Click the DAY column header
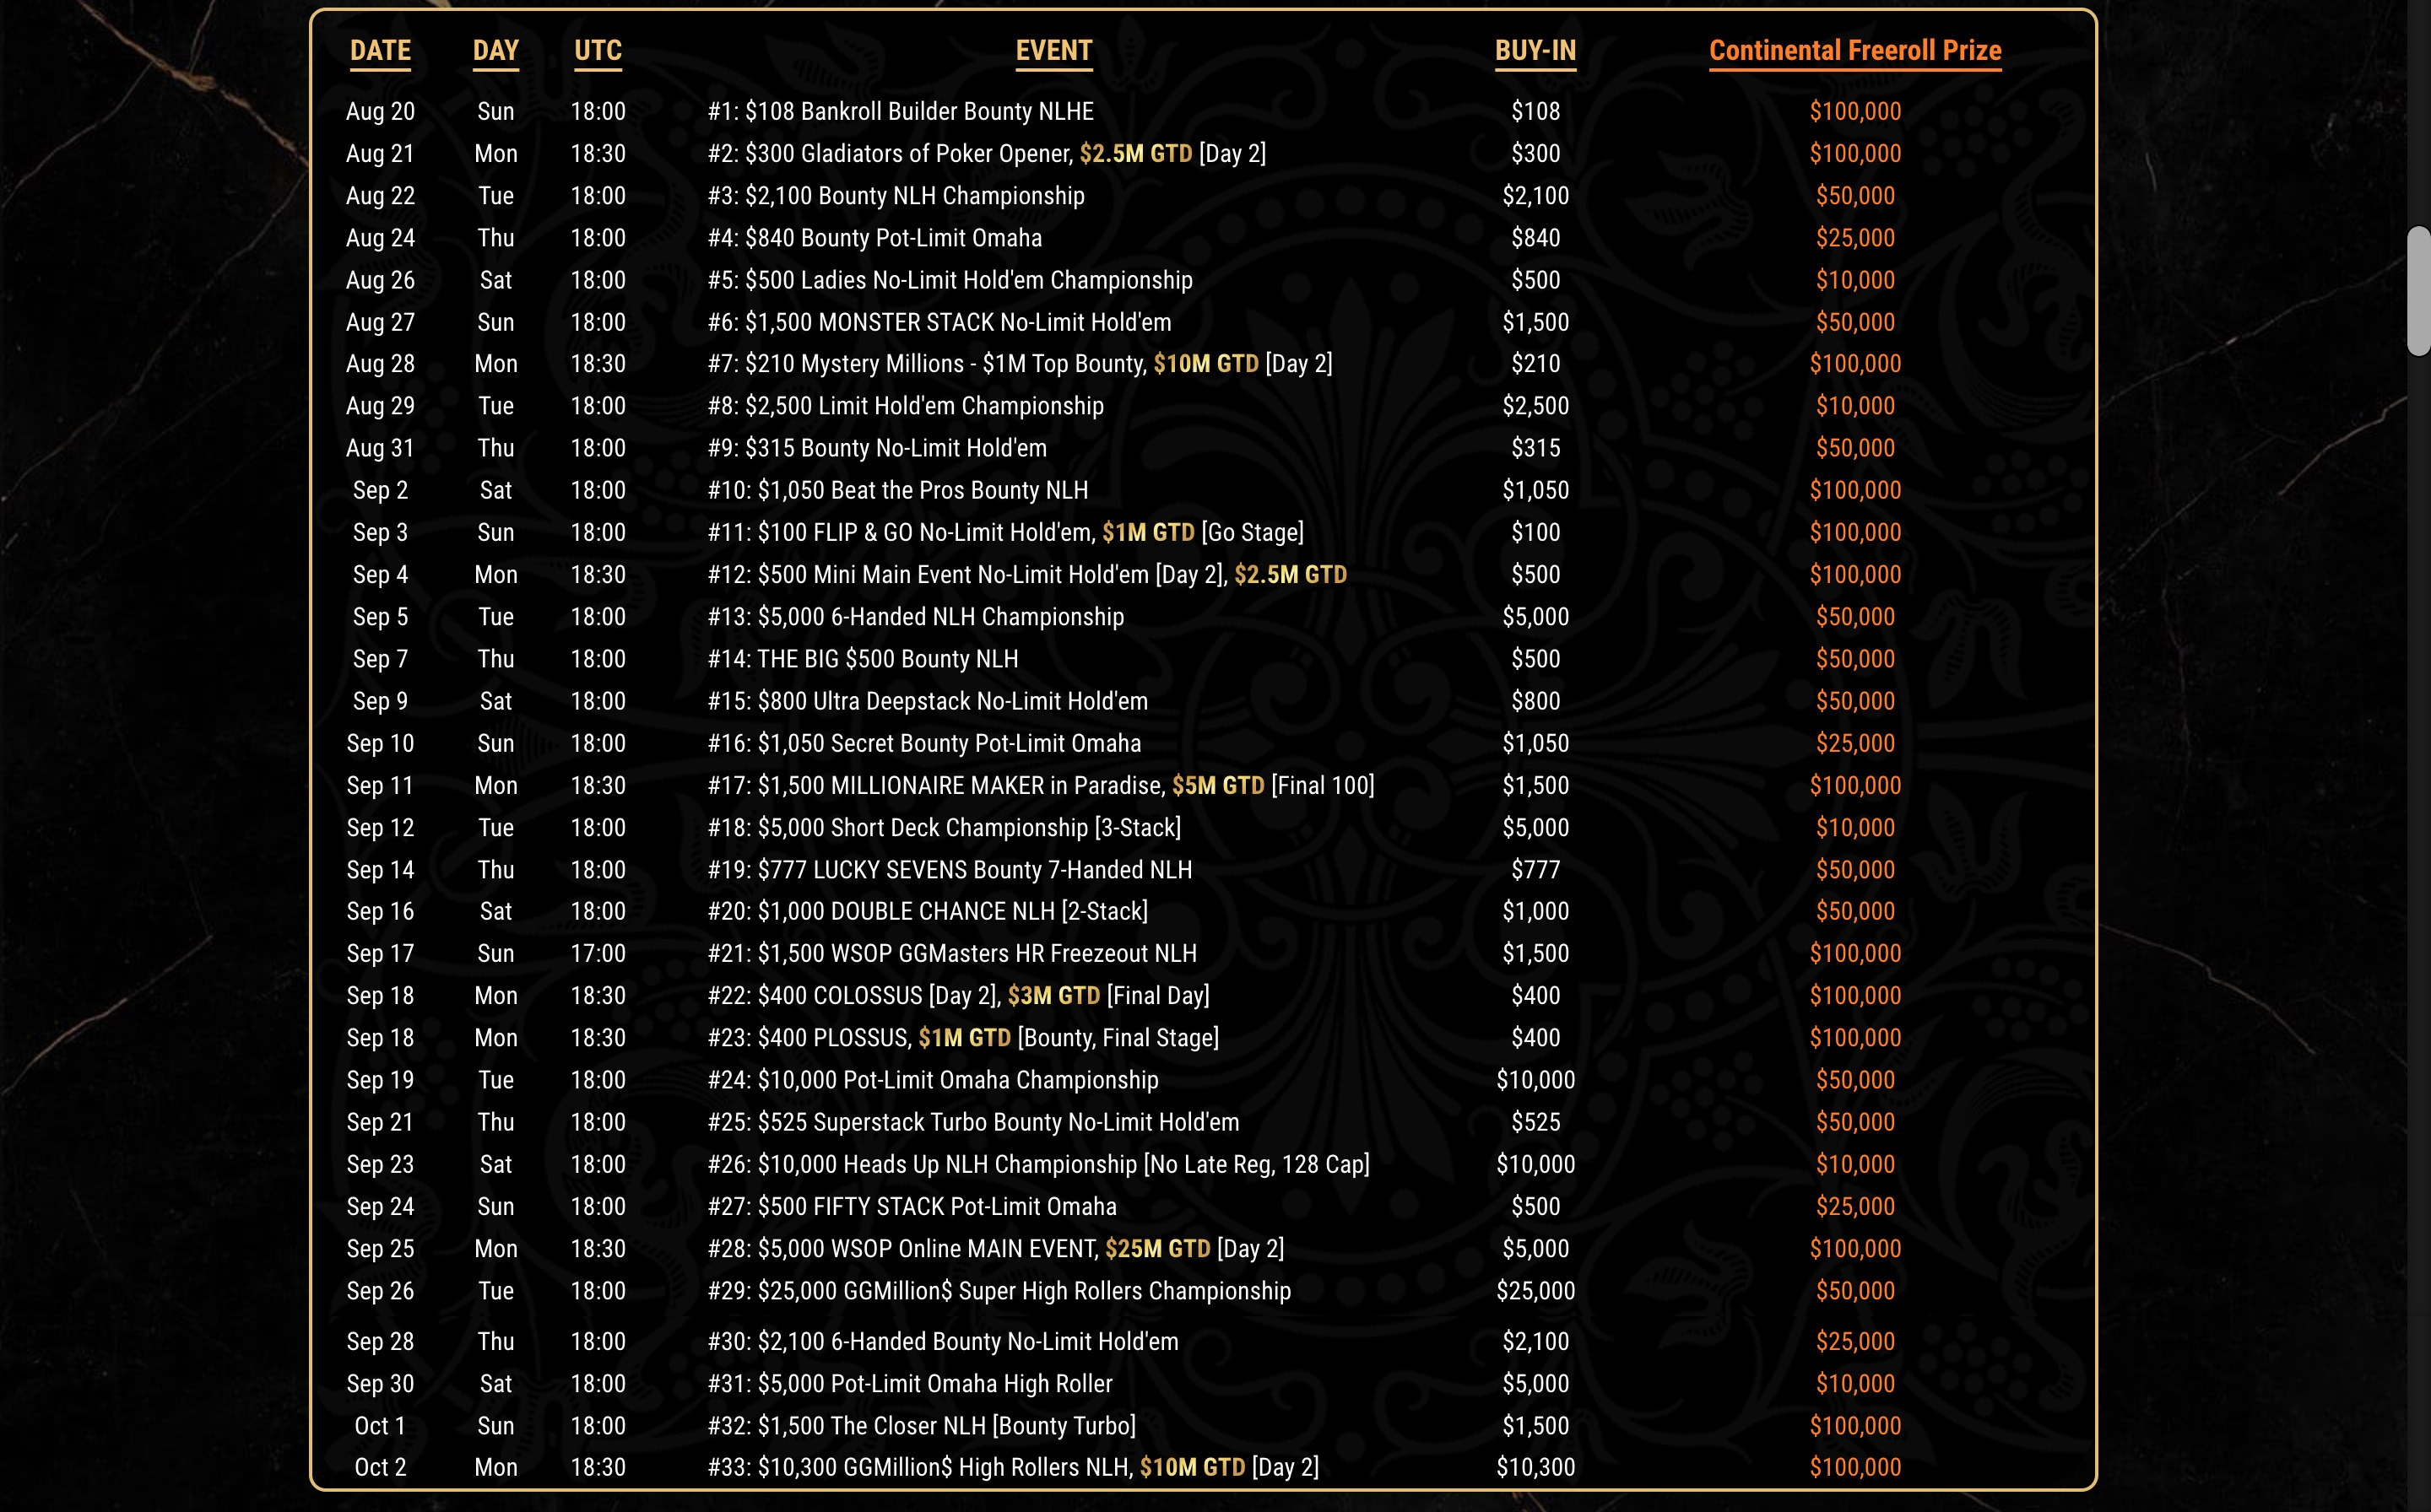The image size is (2431, 1512). click(x=495, y=50)
